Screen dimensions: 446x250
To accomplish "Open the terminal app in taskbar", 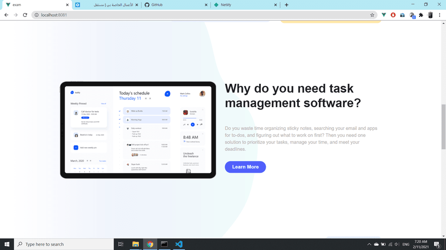I will (164, 244).
